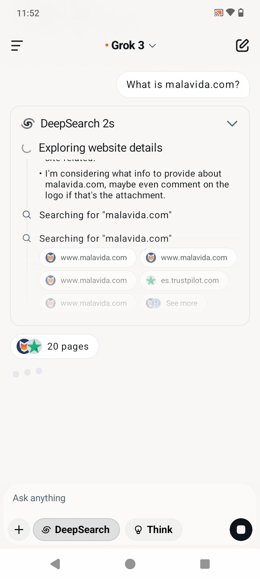Toggle the Think mode chip

[x=153, y=530]
